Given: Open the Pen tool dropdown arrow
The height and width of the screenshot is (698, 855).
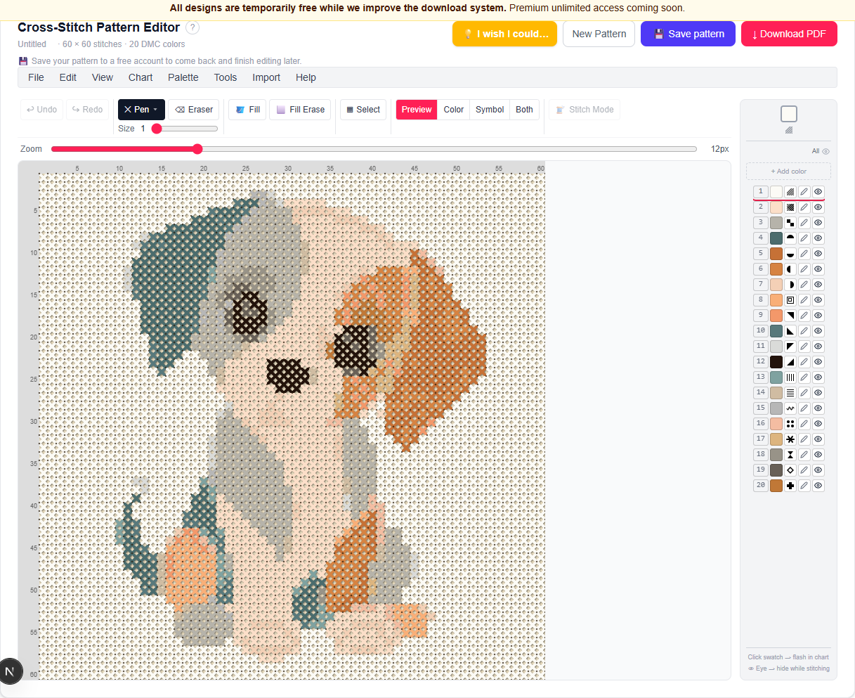Looking at the screenshot, I should coord(155,110).
